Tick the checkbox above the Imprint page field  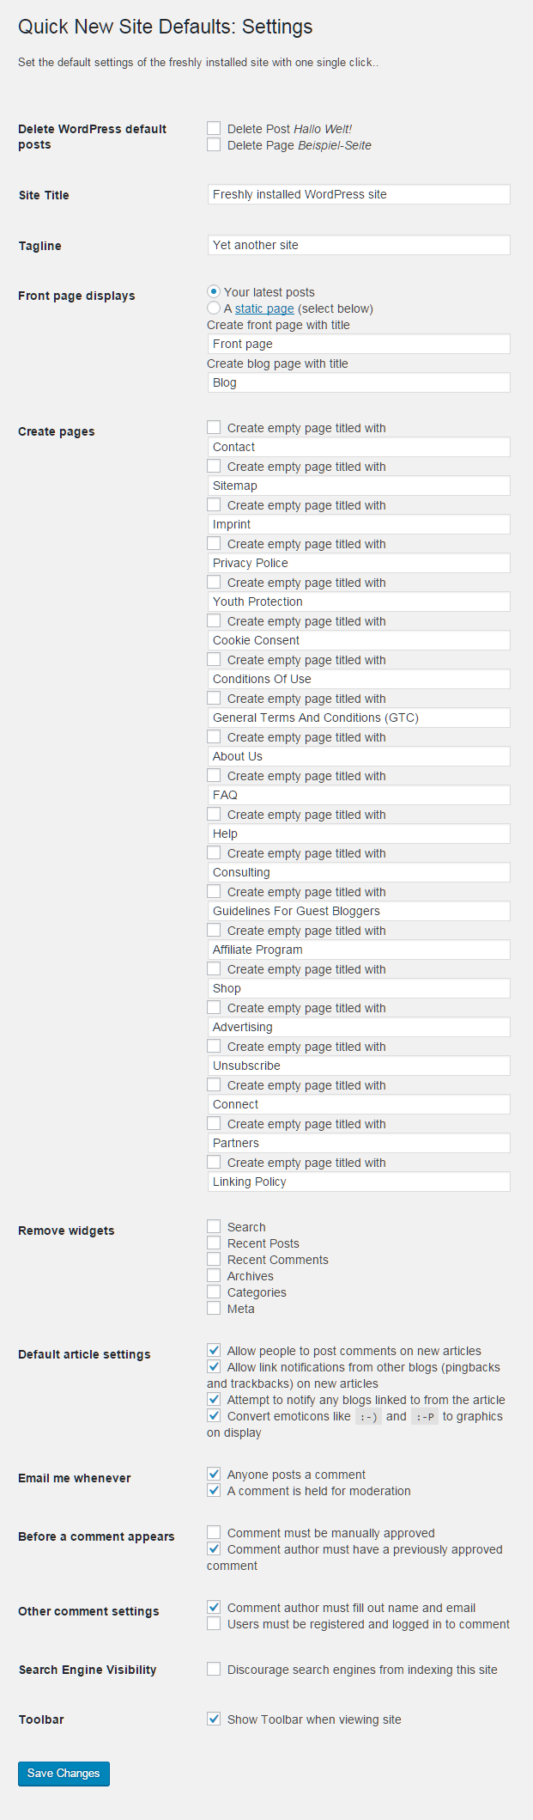214,504
